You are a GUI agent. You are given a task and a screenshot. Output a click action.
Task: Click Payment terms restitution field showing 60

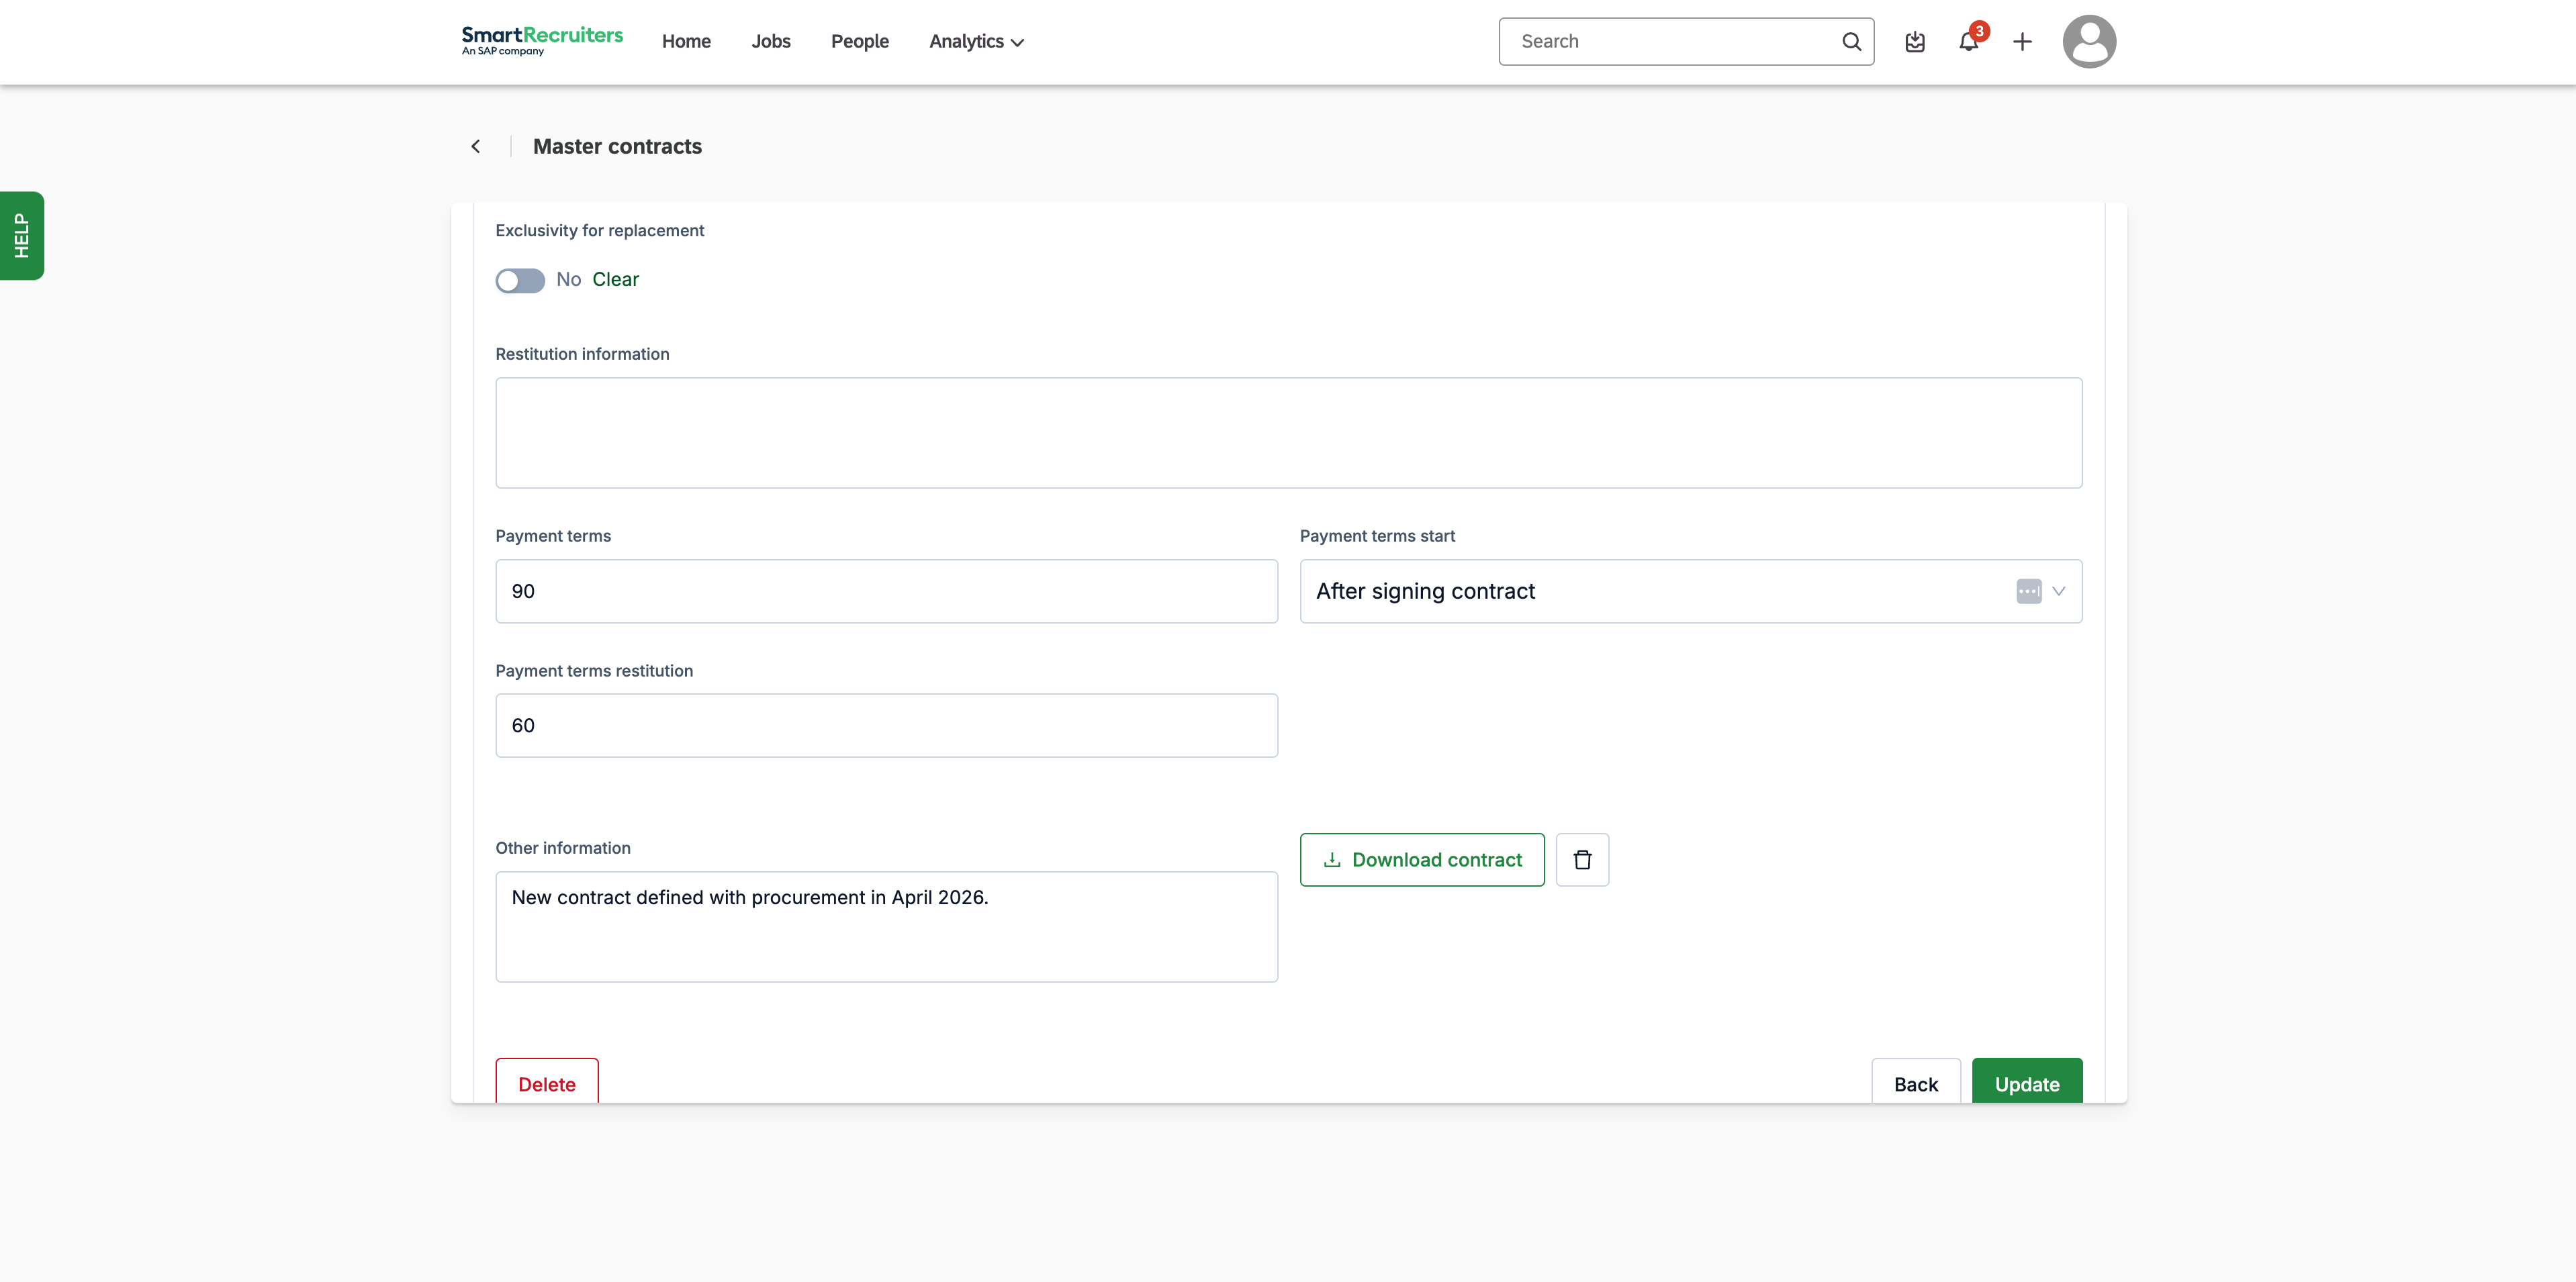coord(887,726)
